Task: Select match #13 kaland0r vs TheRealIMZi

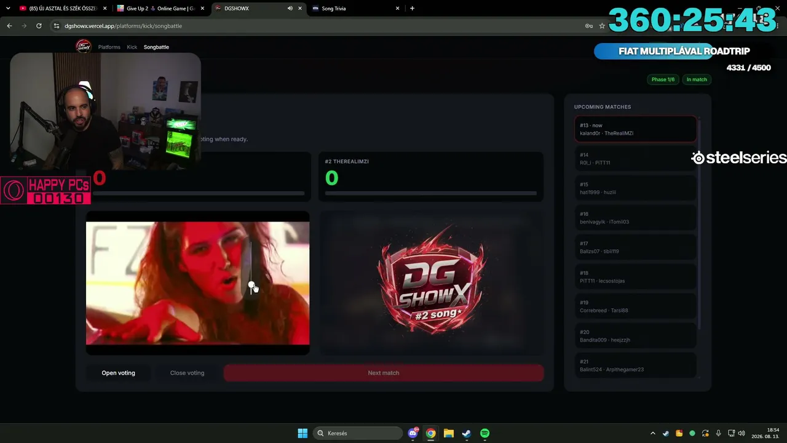Action: click(636, 129)
